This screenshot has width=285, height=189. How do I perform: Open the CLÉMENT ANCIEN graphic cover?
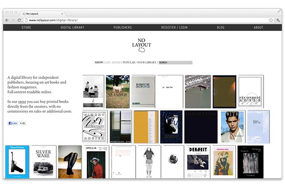pyautogui.click(x=94, y=126)
